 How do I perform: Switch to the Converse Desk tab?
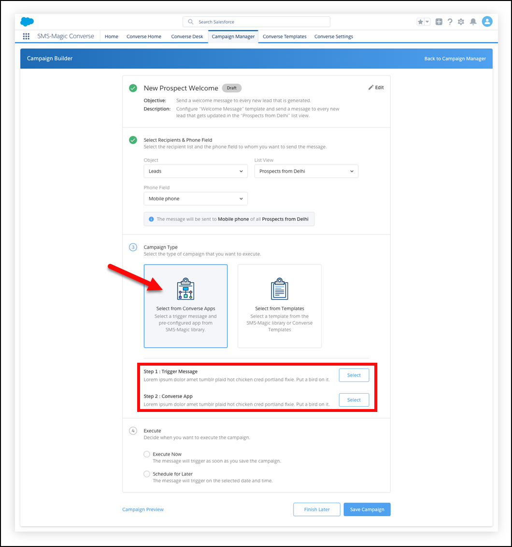187,37
